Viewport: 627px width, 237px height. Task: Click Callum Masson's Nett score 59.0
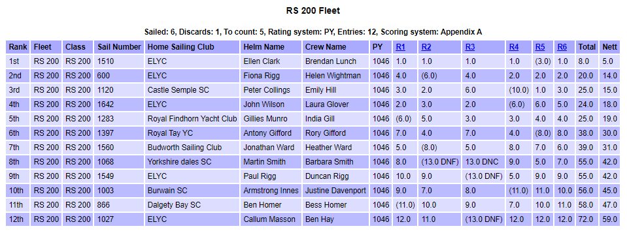(610, 219)
